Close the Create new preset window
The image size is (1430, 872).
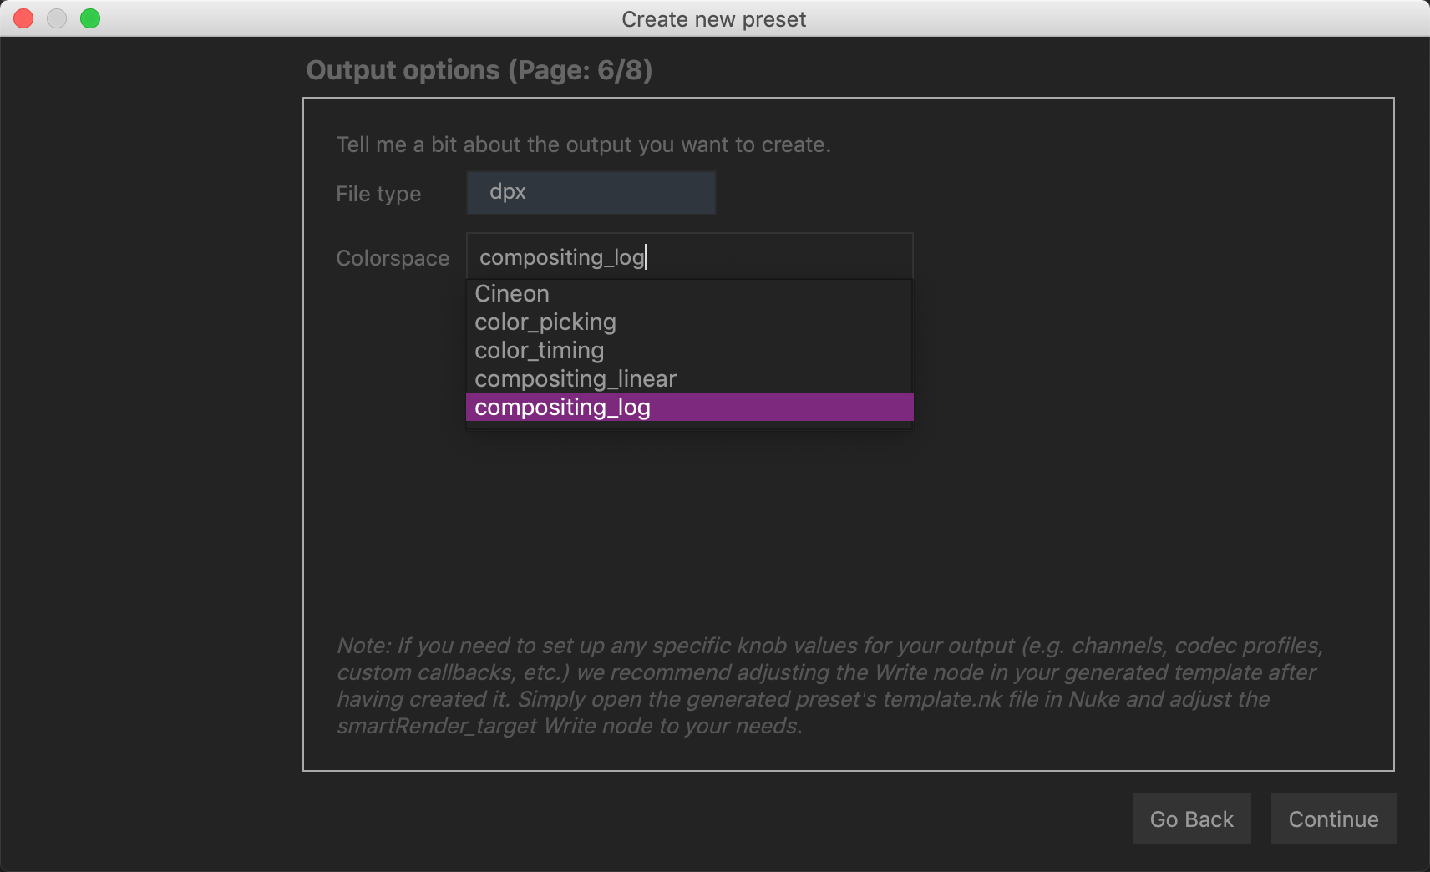click(x=23, y=18)
